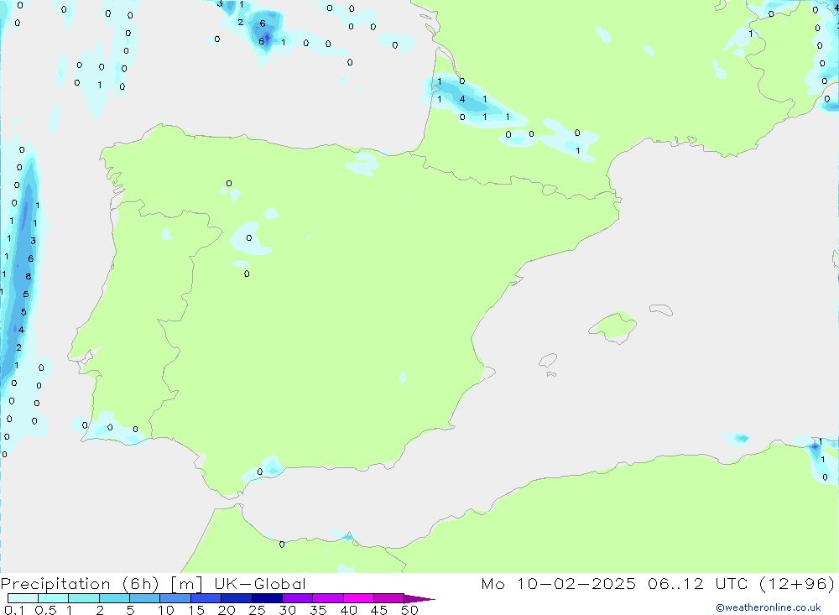This screenshot has width=839, height=615.
Task: Click the 35–40 legend color swatch
Action: [328, 598]
